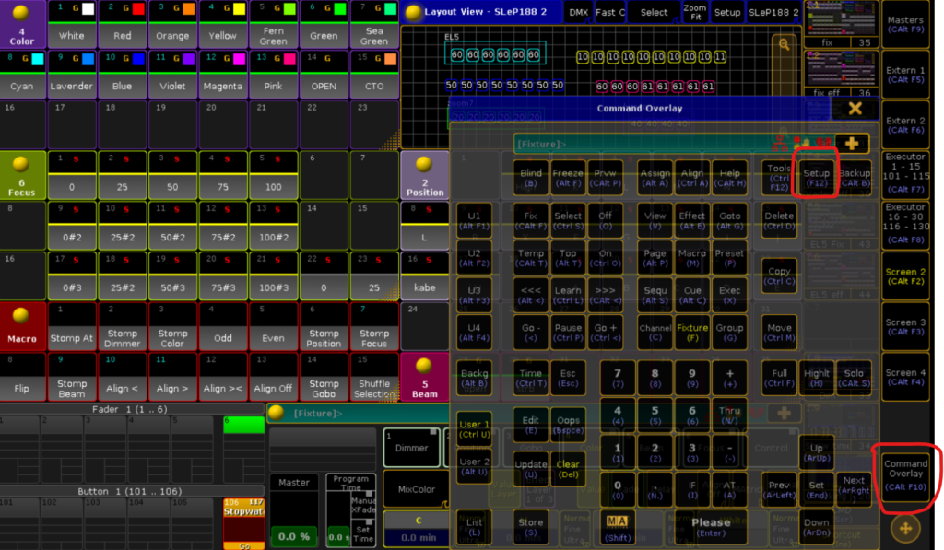Screen dimensions: 944x550
Task: Open the Backup menu key
Action: coord(854,178)
